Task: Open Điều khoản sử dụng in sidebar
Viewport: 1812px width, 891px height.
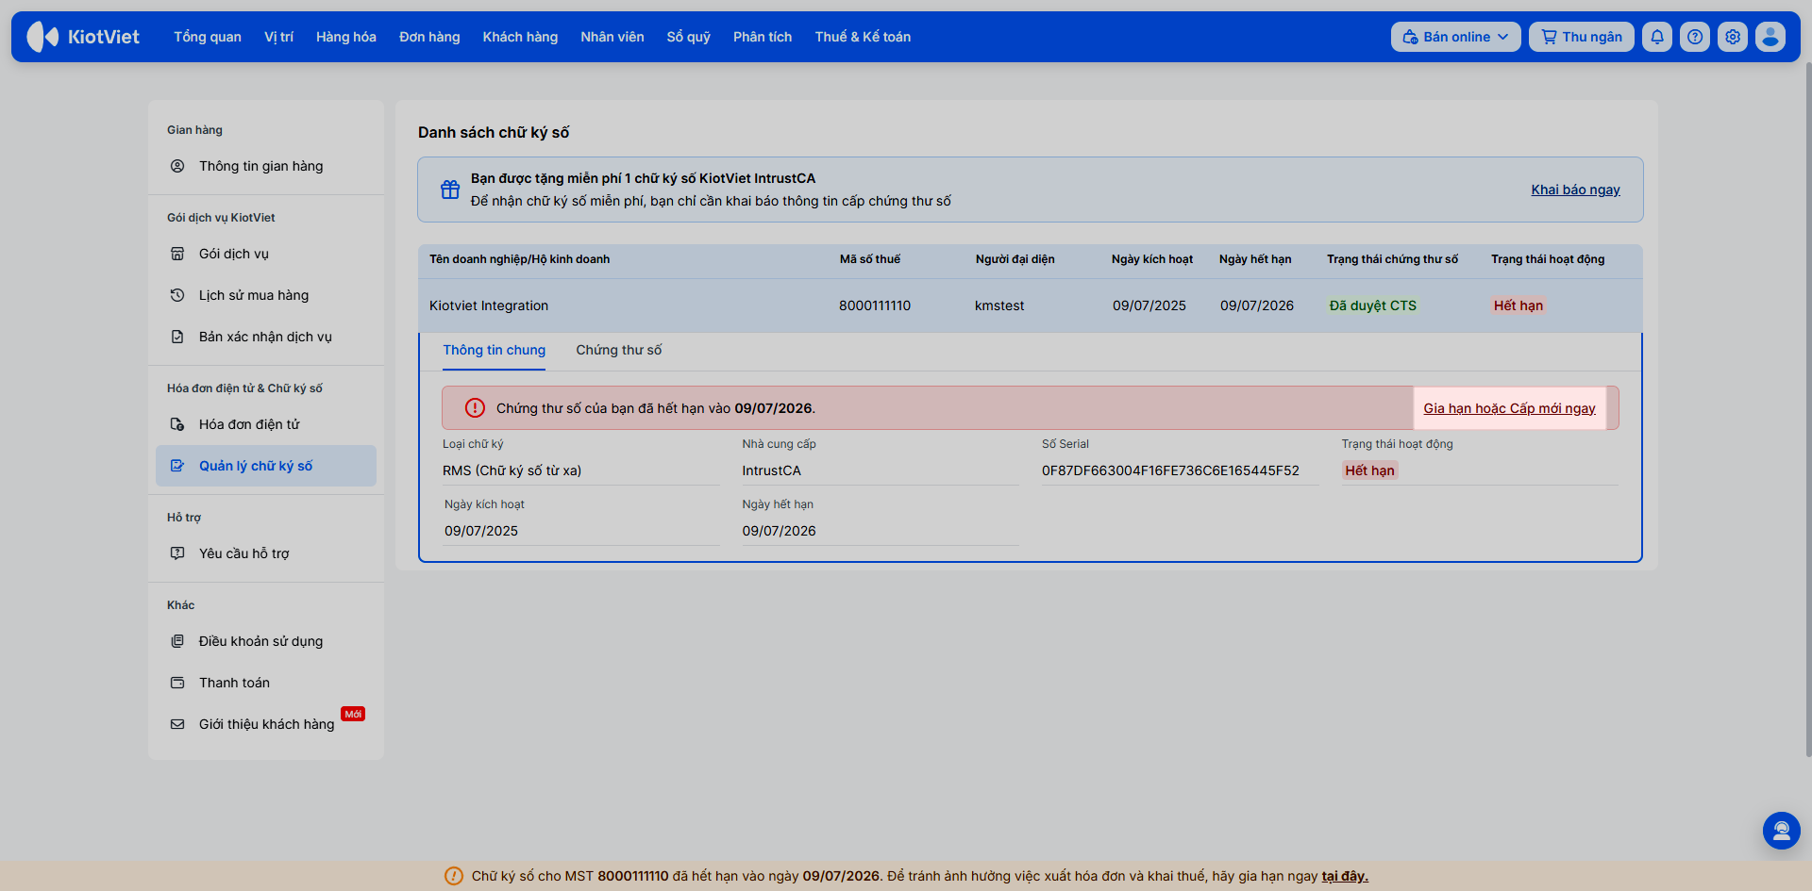Action: click(266, 641)
